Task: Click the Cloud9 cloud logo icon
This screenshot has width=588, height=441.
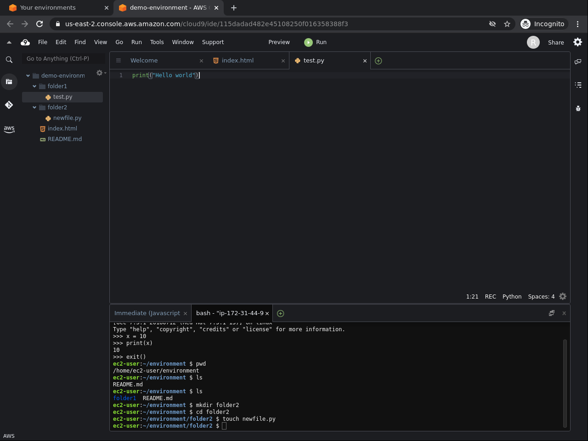Action: pos(25,42)
